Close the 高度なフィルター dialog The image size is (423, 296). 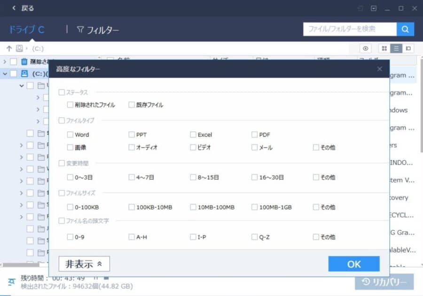point(380,69)
